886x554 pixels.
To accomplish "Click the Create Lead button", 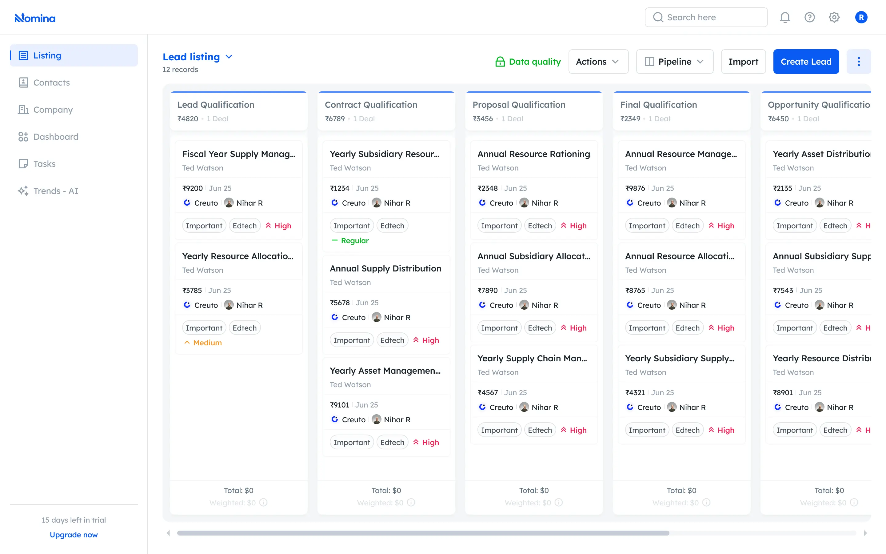I will pos(806,62).
